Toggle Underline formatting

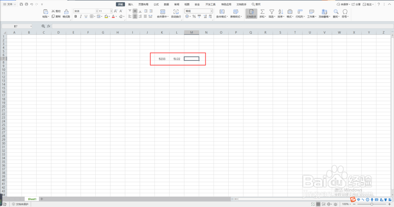click(x=86, y=16)
